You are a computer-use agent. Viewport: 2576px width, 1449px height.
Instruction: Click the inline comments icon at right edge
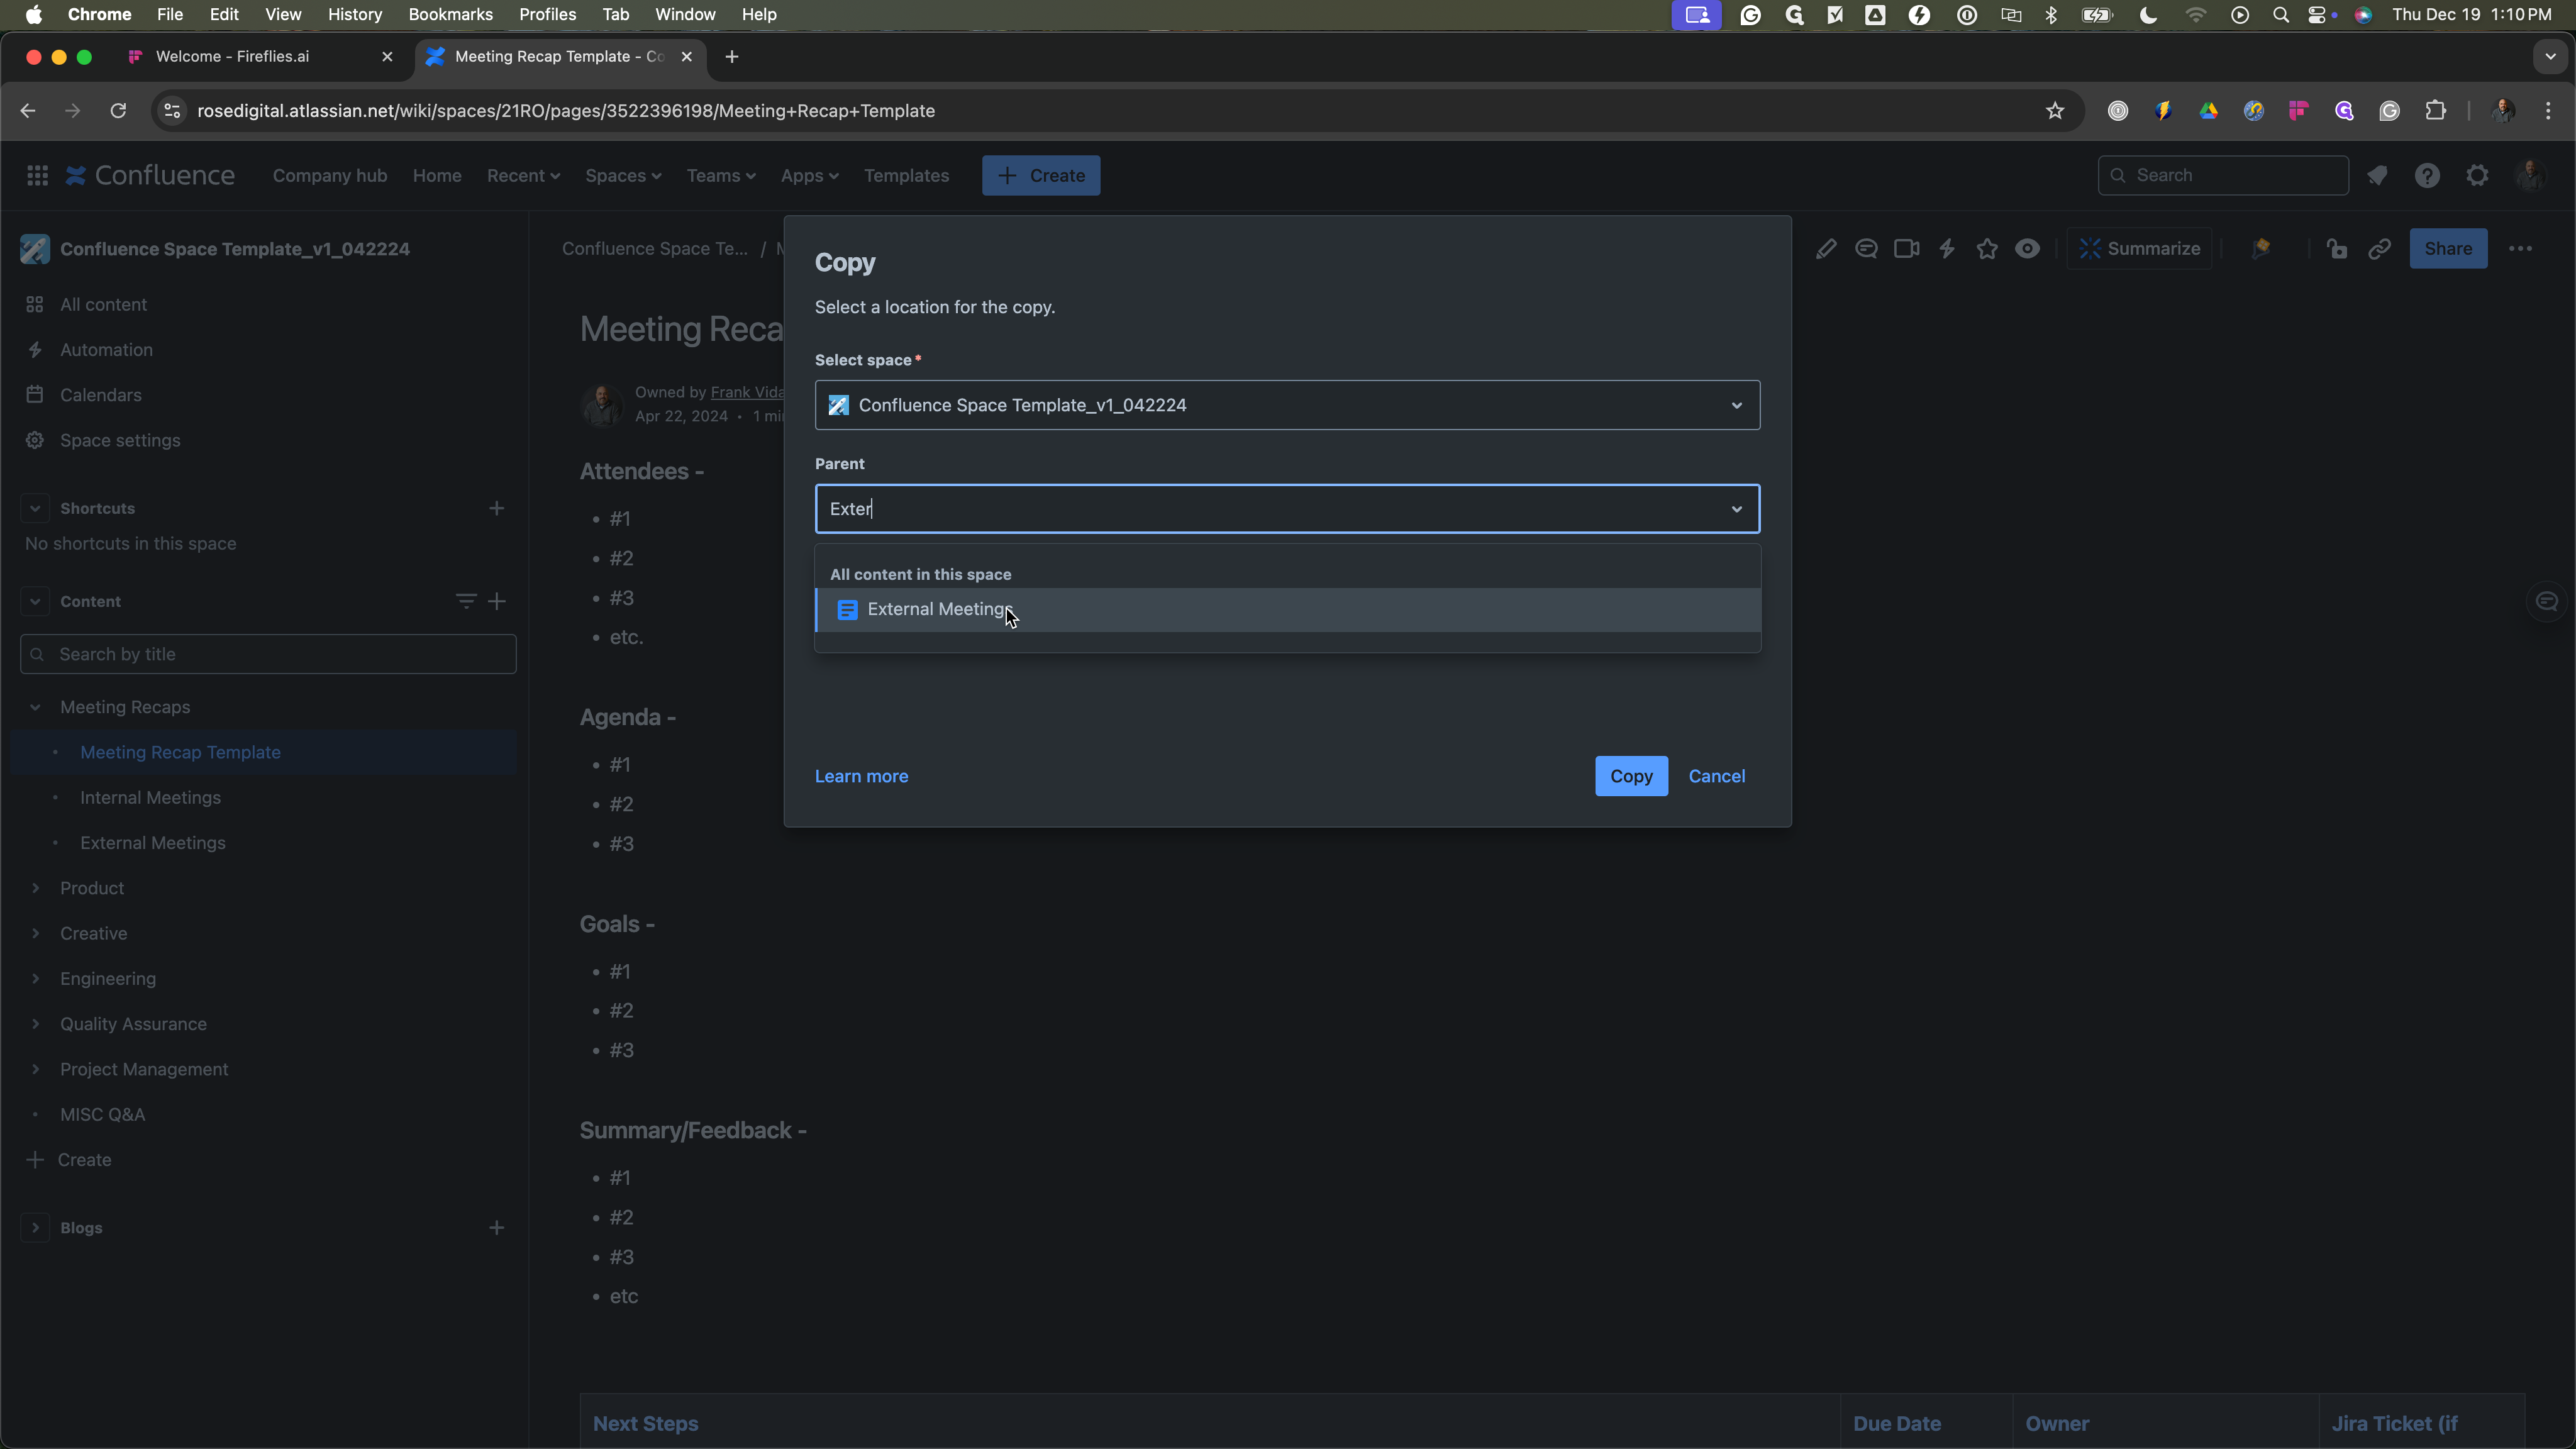tap(2546, 601)
